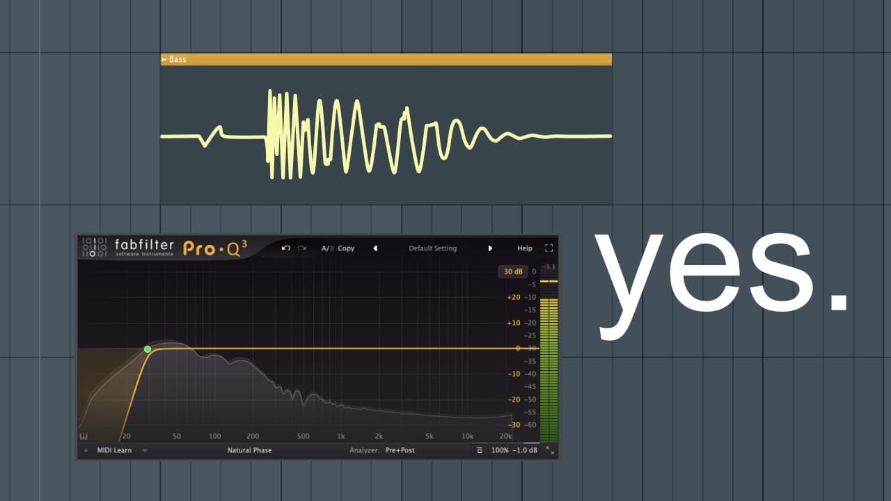Click the FabFilter logo icon
The width and height of the screenshot is (891, 501).
[94, 248]
